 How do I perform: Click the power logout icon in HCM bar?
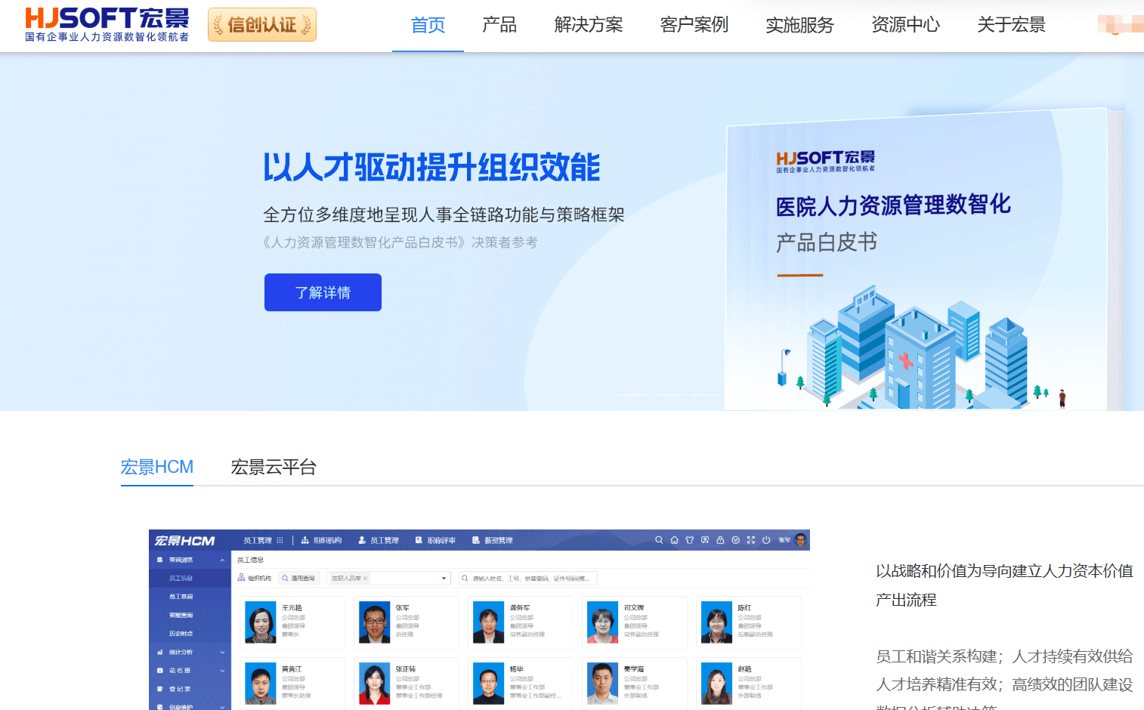click(x=766, y=540)
